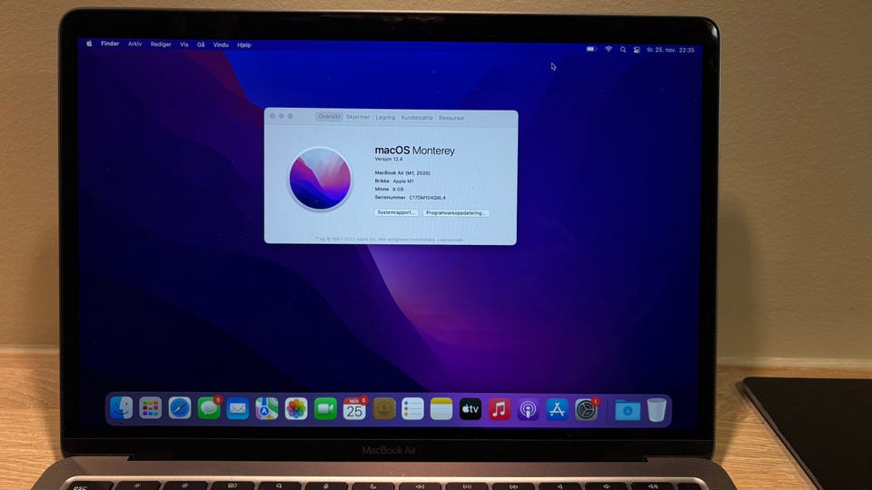Switch to the Skjermer tab

tap(358, 117)
